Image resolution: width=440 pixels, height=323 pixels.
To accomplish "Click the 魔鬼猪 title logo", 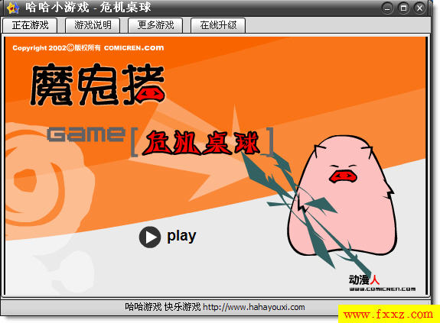I will 97,85.
